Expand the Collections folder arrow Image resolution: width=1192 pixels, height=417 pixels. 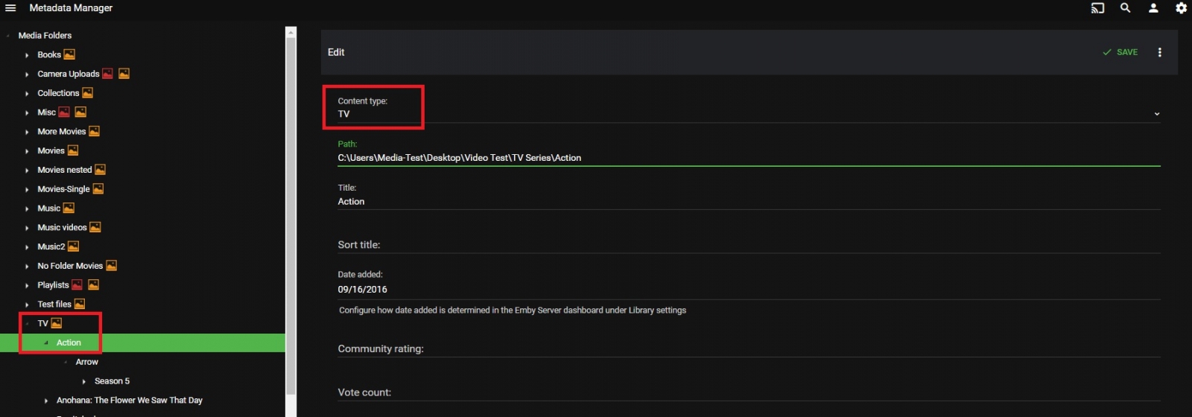click(x=27, y=94)
